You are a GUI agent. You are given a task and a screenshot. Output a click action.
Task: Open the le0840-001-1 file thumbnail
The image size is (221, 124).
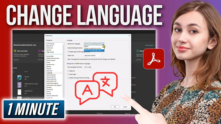coord(19,92)
